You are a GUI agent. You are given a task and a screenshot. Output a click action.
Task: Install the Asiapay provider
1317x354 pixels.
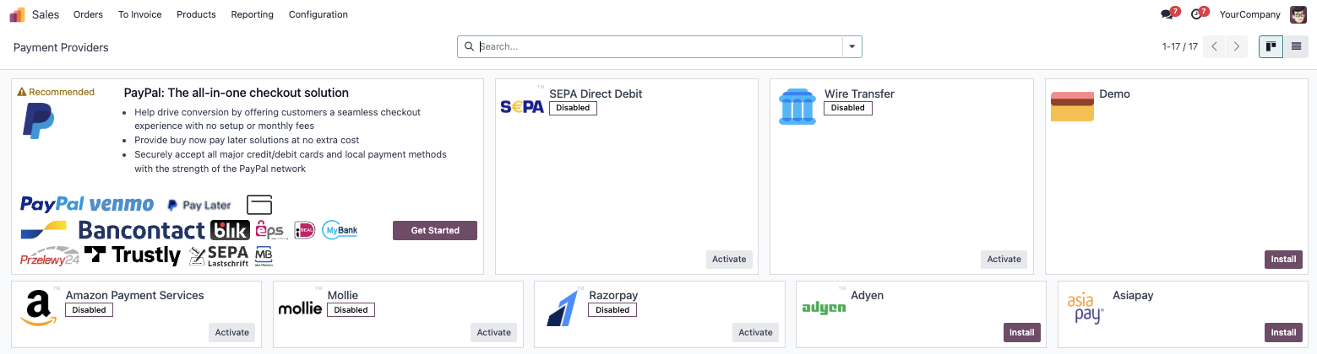coord(1283,332)
